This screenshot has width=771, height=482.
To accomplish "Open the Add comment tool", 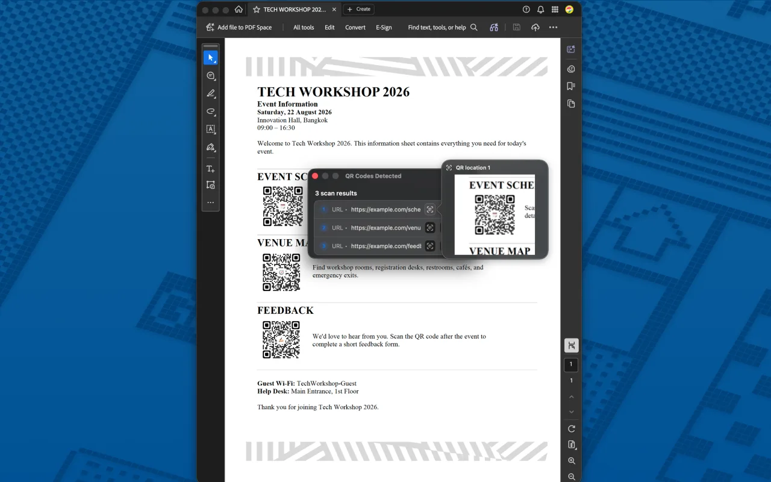I will (x=210, y=76).
